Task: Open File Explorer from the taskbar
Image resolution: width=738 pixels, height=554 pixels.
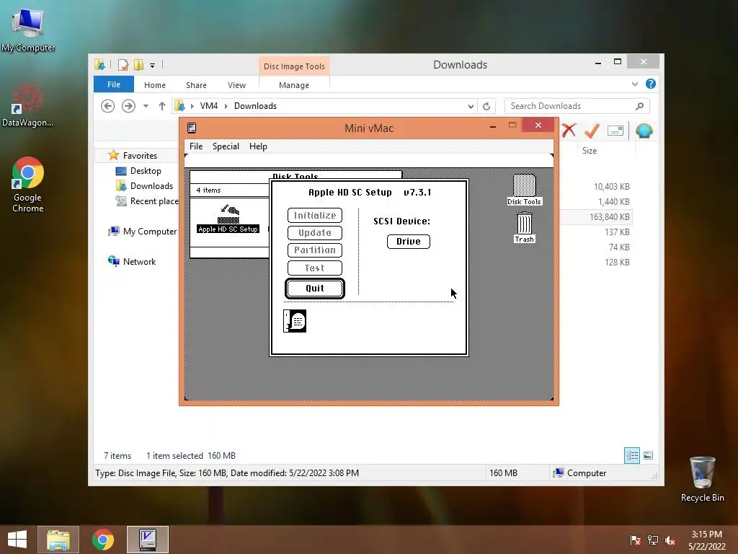Action: point(58,540)
